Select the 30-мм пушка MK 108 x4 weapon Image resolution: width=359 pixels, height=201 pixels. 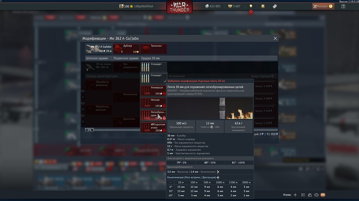99,67
